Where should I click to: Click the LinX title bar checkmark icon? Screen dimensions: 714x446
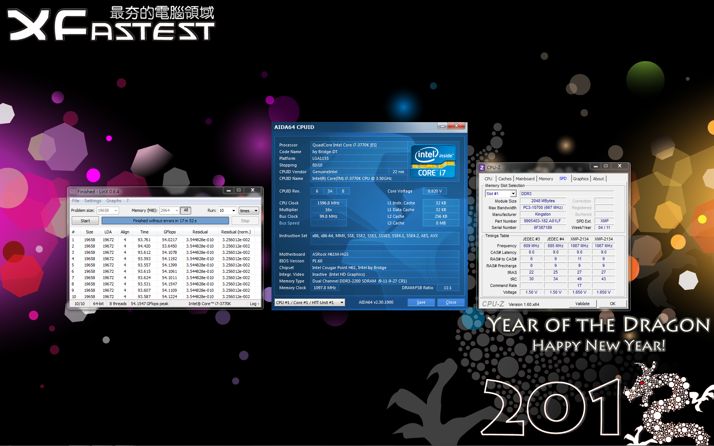tap(73, 192)
